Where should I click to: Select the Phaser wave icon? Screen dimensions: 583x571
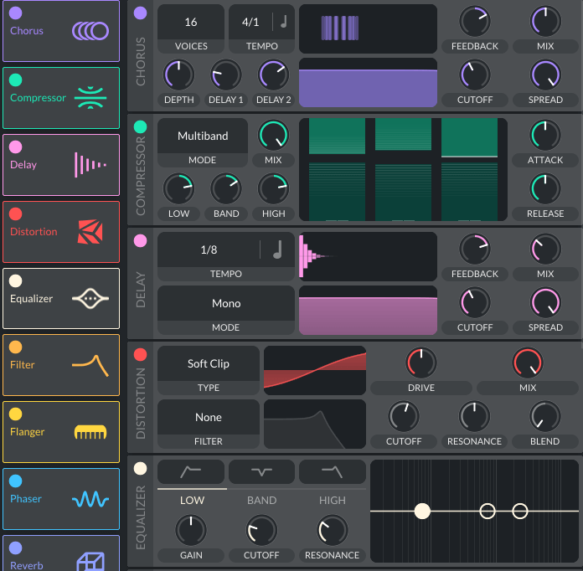click(90, 499)
